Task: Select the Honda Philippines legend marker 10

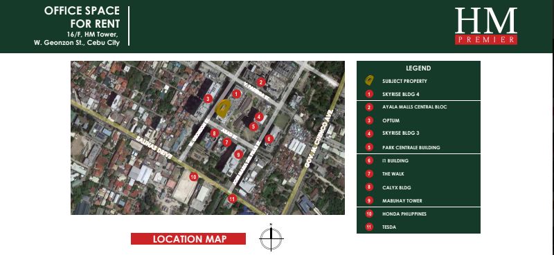Action: coord(369,214)
